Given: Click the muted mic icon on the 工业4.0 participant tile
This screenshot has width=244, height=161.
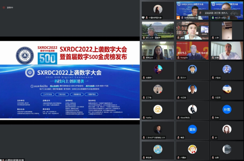Looking at the screenshot, I should tap(144, 138).
